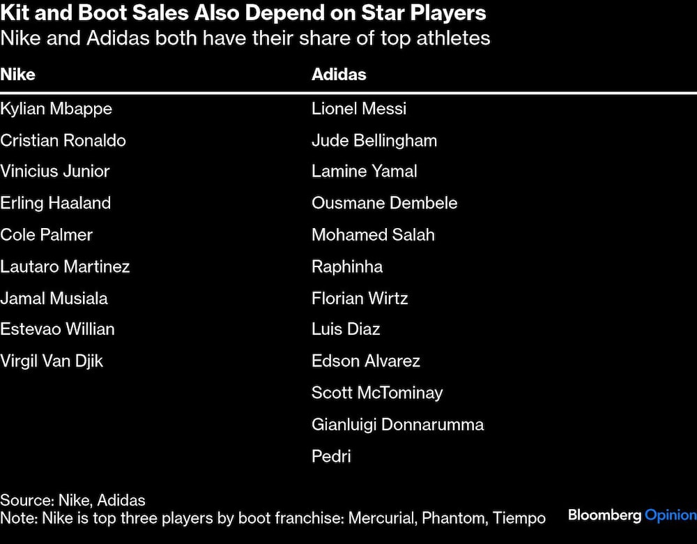Viewport: 697px width, 544px height.
Task: Click the chart title about star players
Action: 243,13
